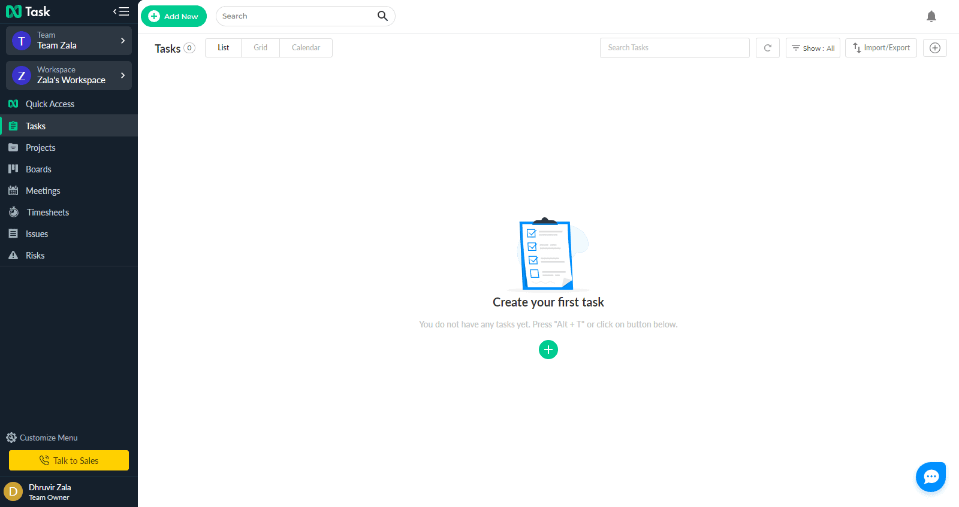Focus the Search Tasks field
959x507 pixels.
click(x=675, y=48)
